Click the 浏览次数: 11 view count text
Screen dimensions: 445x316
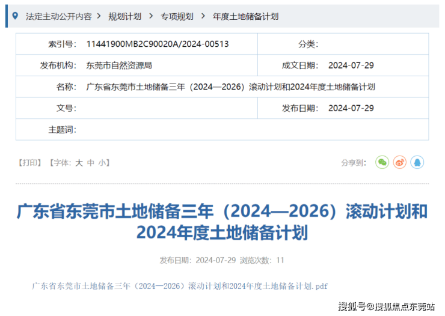[x=262, y=260]
